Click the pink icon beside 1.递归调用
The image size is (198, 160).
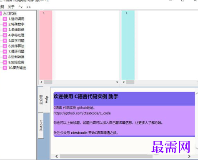5,19
